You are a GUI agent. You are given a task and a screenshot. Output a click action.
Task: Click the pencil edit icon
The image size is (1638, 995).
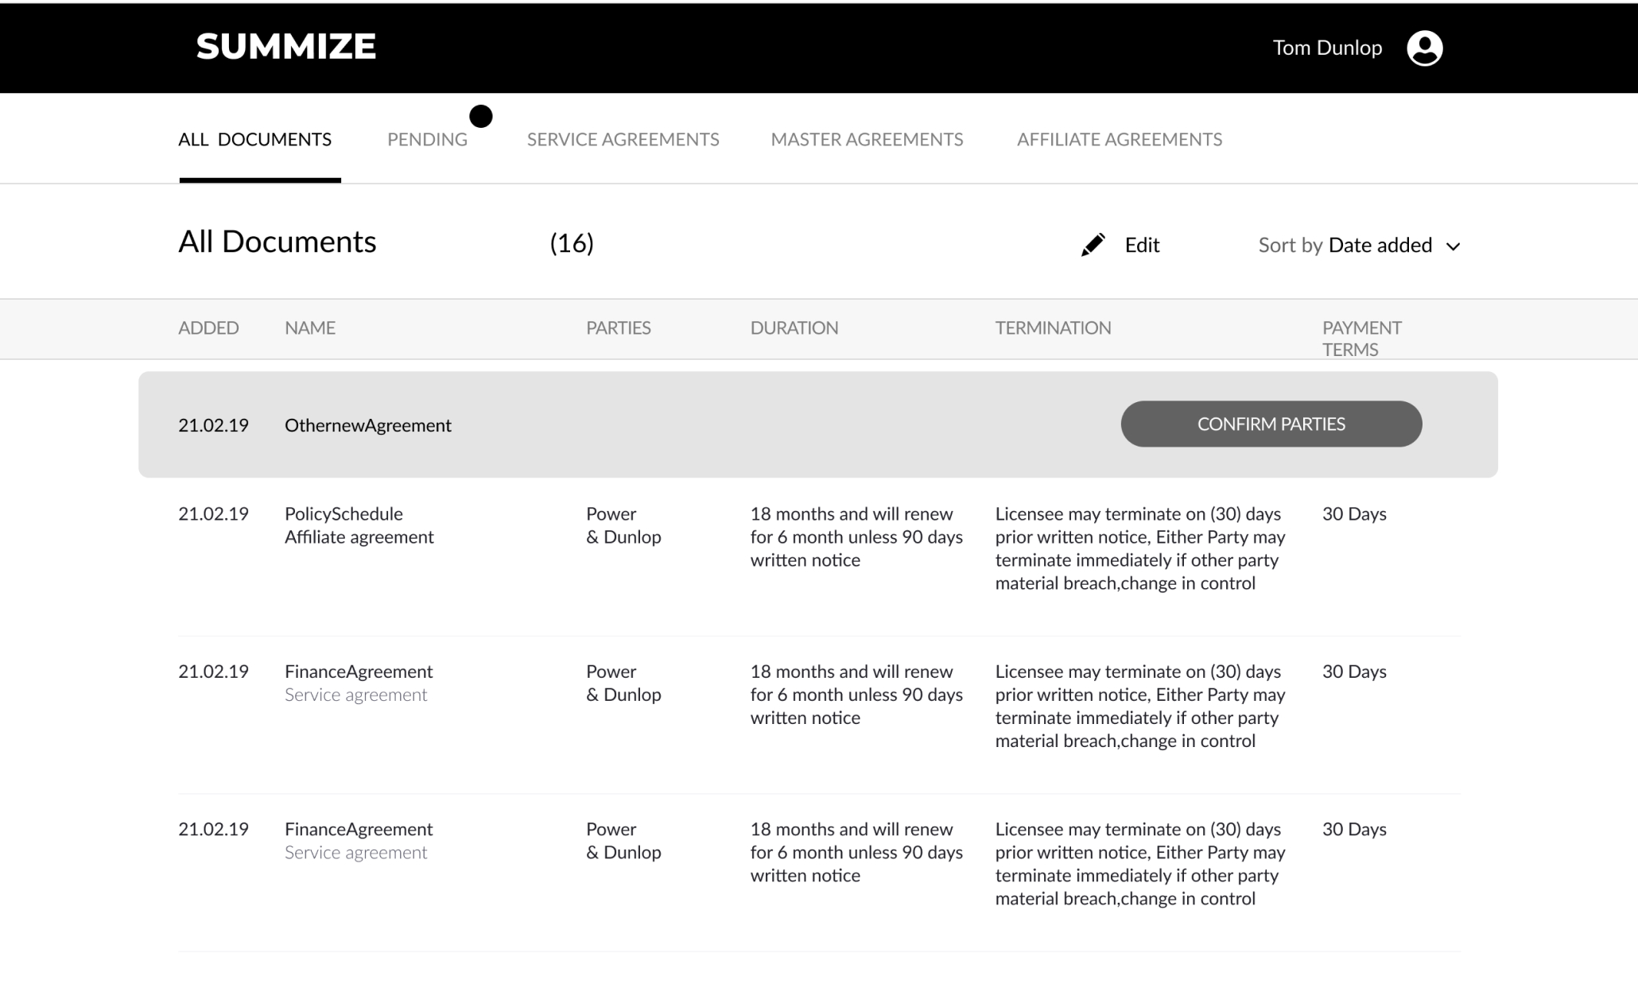pos(1093,245)
